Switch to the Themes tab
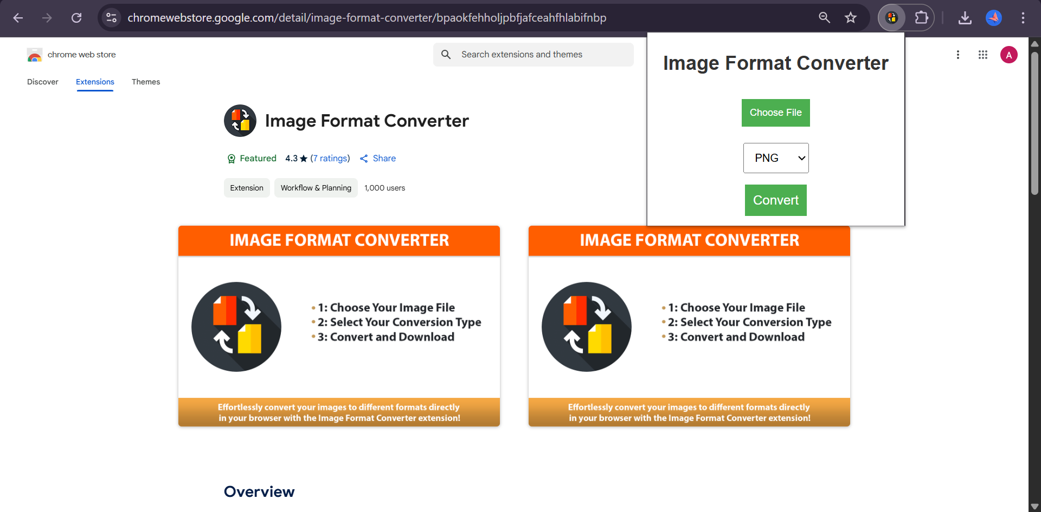 click(145, 82)
